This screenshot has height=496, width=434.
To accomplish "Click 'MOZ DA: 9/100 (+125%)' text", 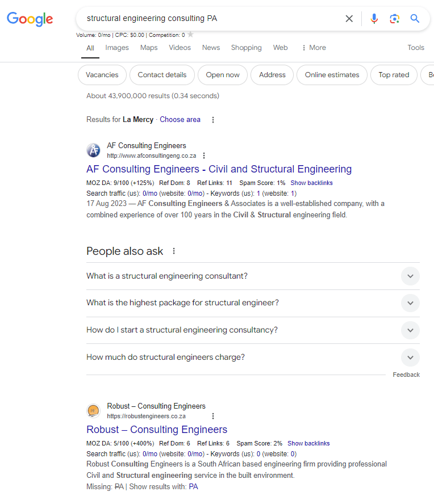I will pos(120,183).
